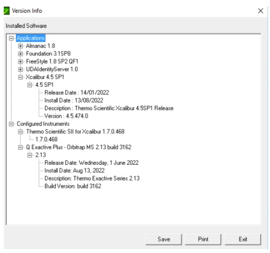This screenshot has height=253, width=270.
Task: Collapse the 2.13 version sub-node
Action: coord(30,155)
